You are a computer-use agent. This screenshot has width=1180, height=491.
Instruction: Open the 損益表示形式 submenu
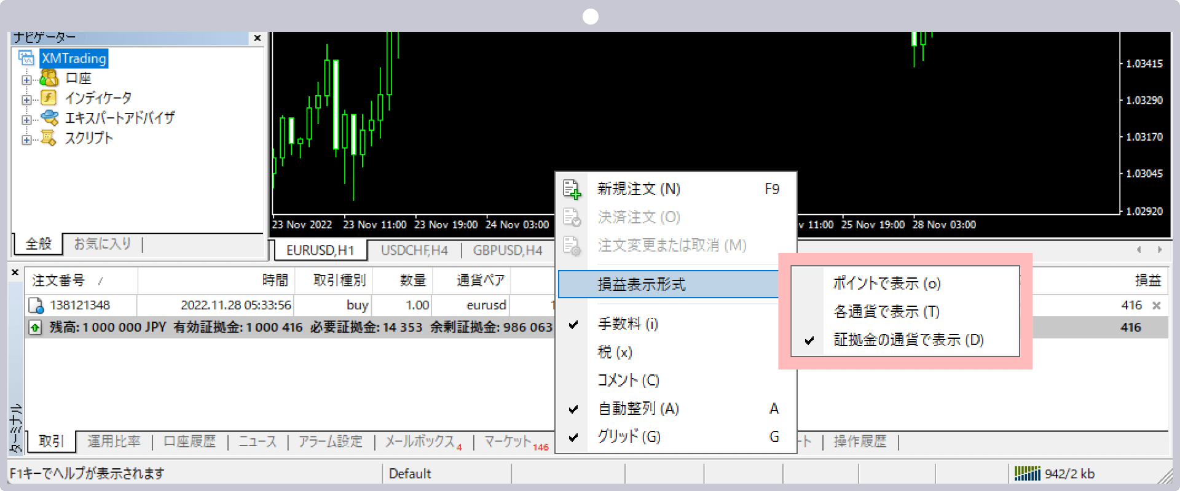669,284
